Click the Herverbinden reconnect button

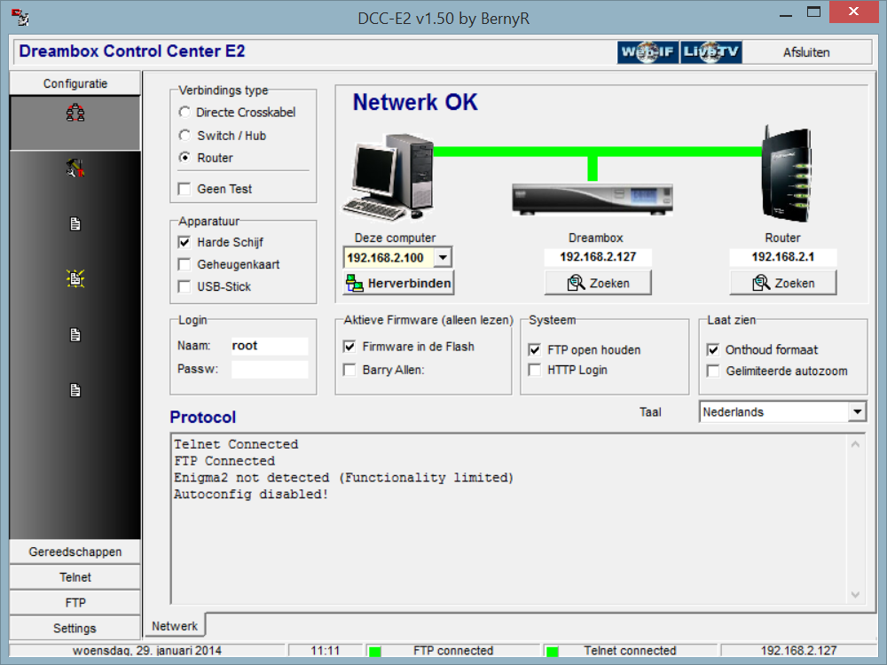(x=398, y=283)
